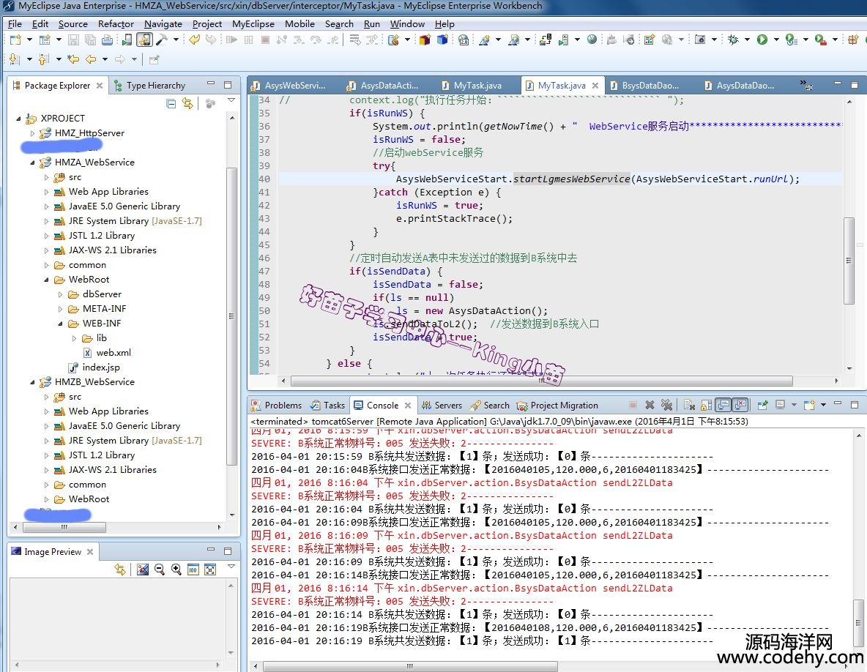The height and width of the screenshot is (672, 867).
Task: Toggle Link with Editor in Package Explorer
Action: click(x=188, y=103)
